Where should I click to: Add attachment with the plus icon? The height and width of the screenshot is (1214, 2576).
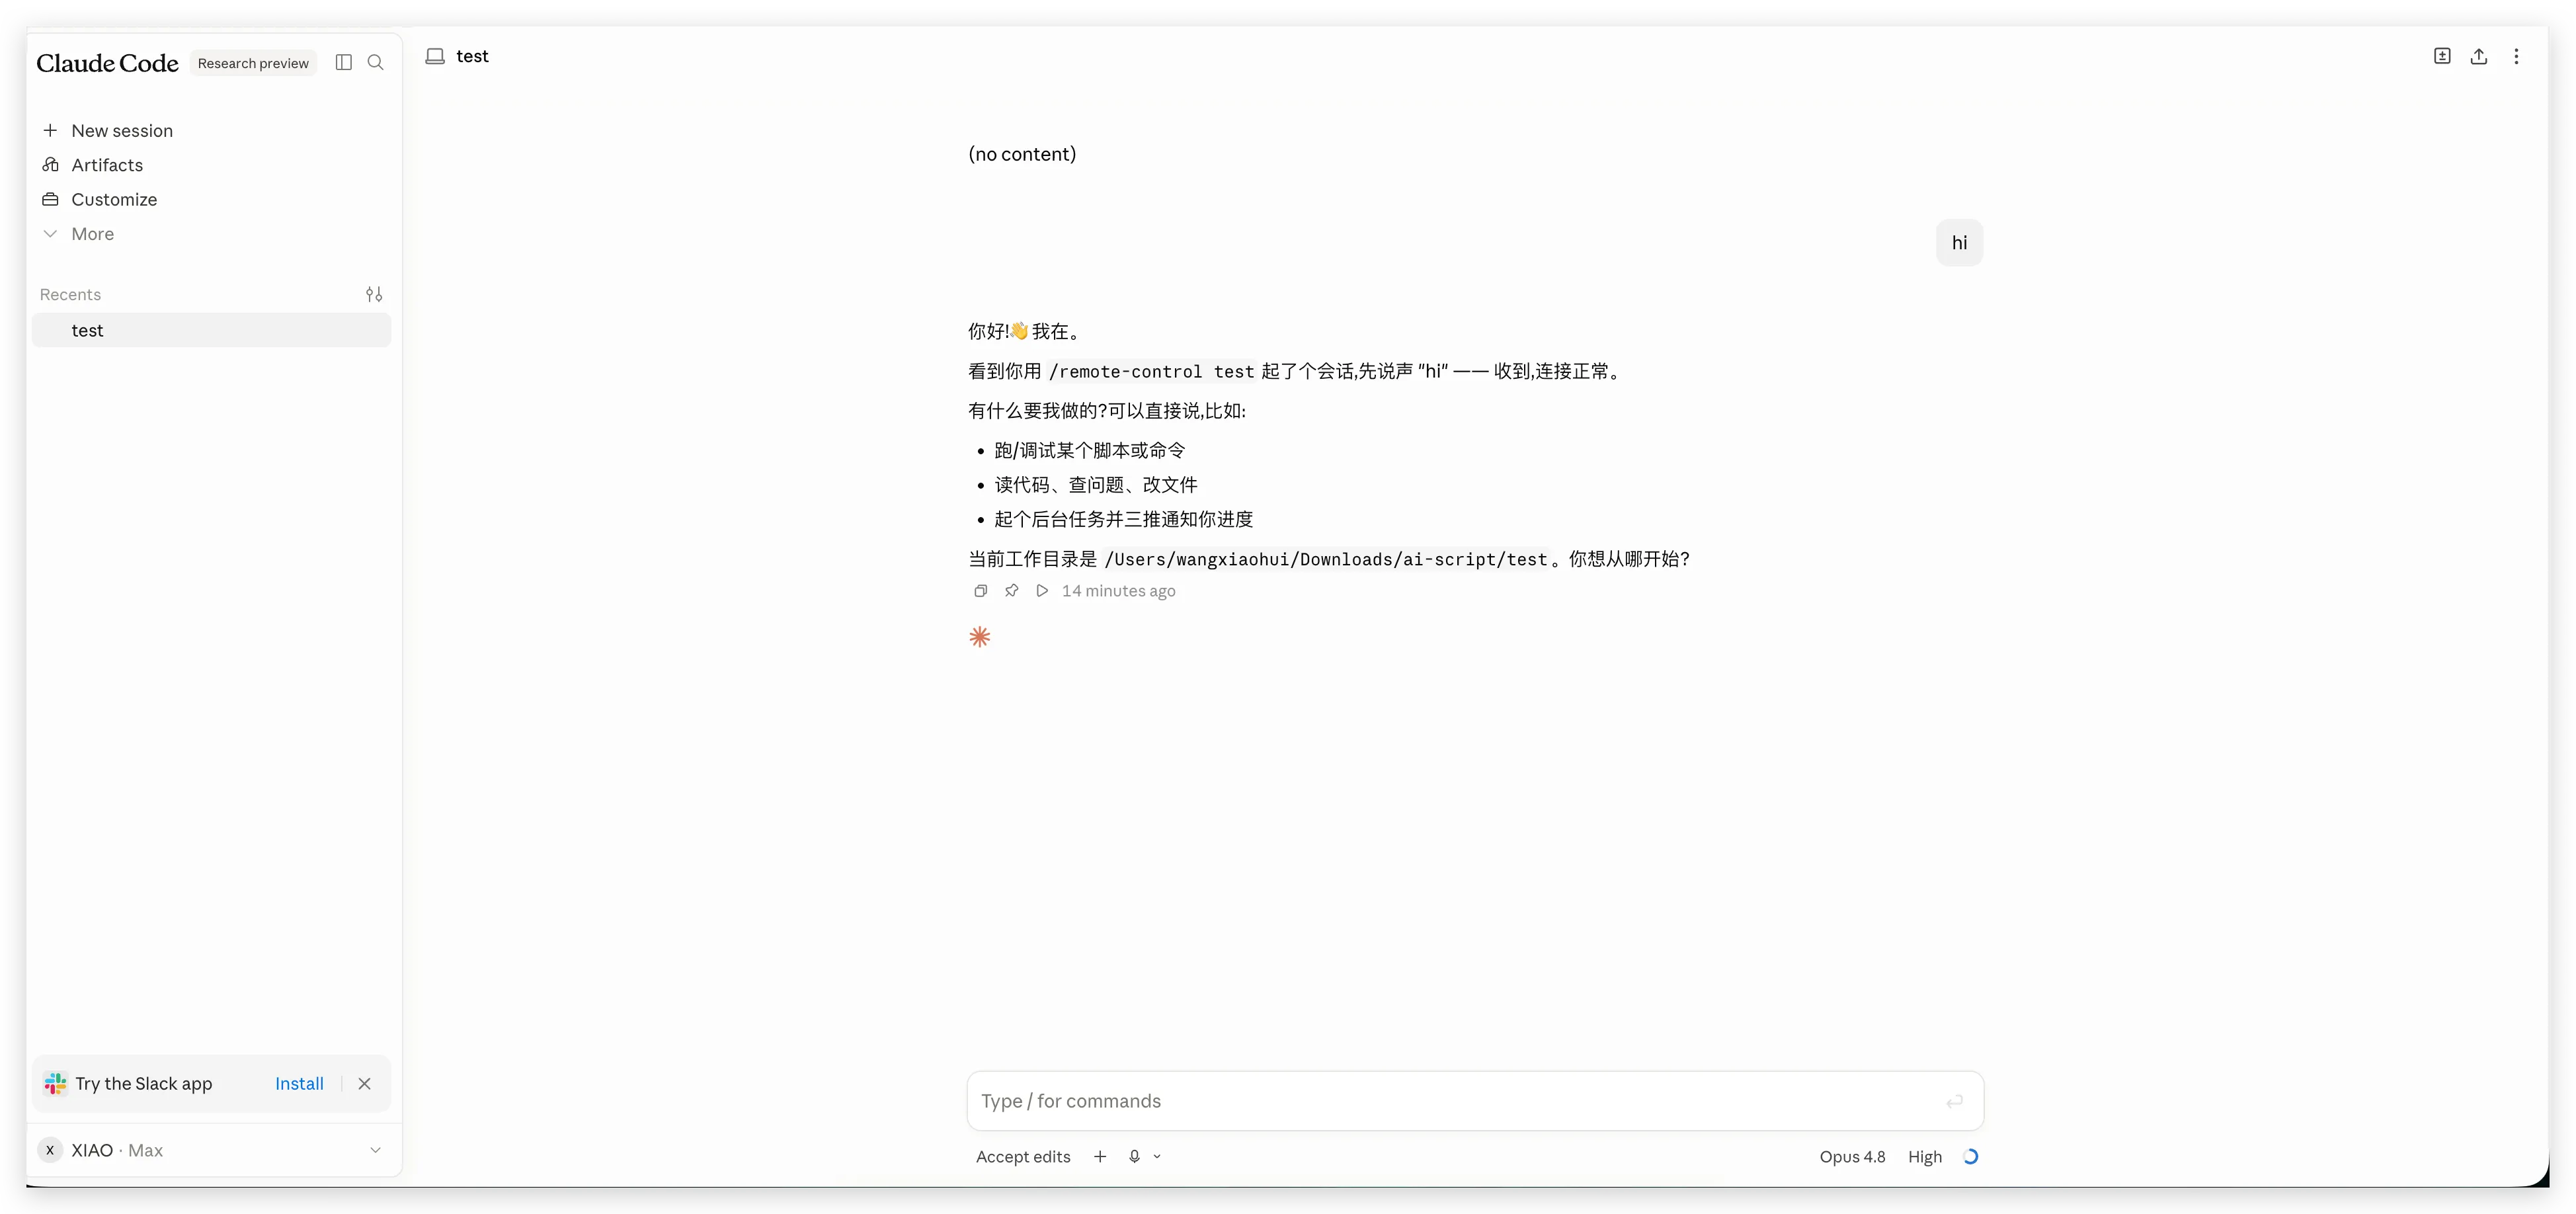tap(1100, 1157)
